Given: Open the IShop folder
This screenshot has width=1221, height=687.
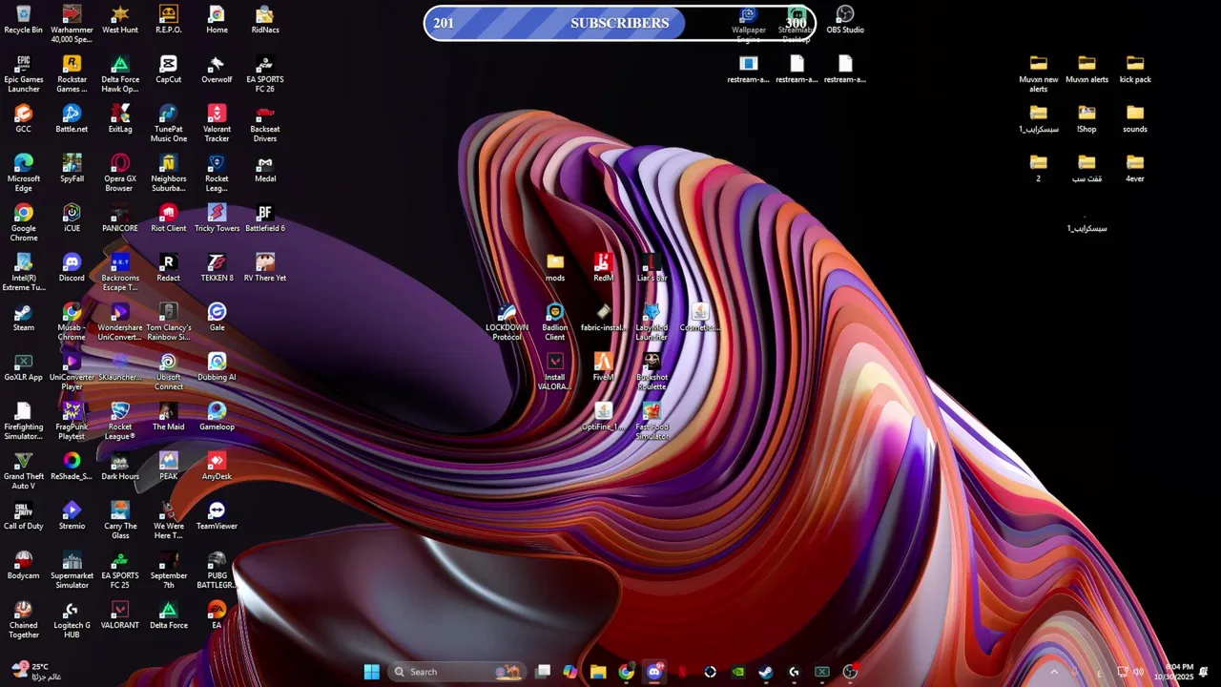Looking at the screenshot, I should pos(1086,118).
